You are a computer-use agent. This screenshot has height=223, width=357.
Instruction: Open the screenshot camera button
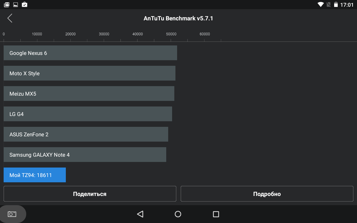click(12, 214)
